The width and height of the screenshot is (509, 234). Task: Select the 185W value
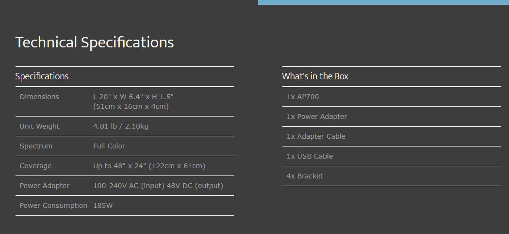pyautogui.click(x=103, y=205)
